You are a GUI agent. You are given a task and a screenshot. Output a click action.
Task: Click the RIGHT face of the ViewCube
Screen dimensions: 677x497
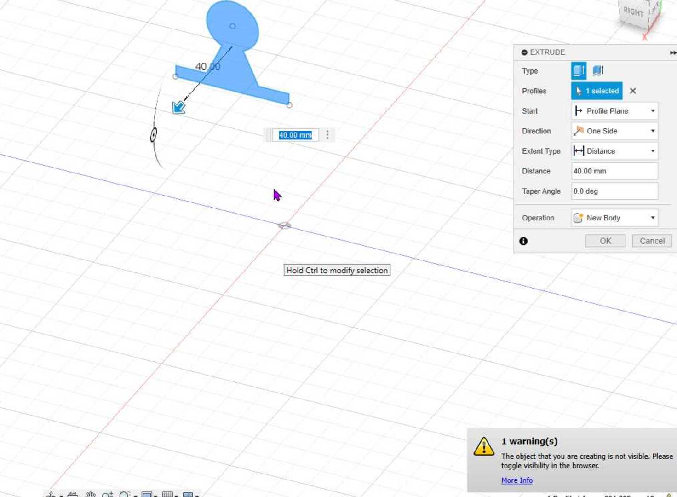click(x=634, y=12)
